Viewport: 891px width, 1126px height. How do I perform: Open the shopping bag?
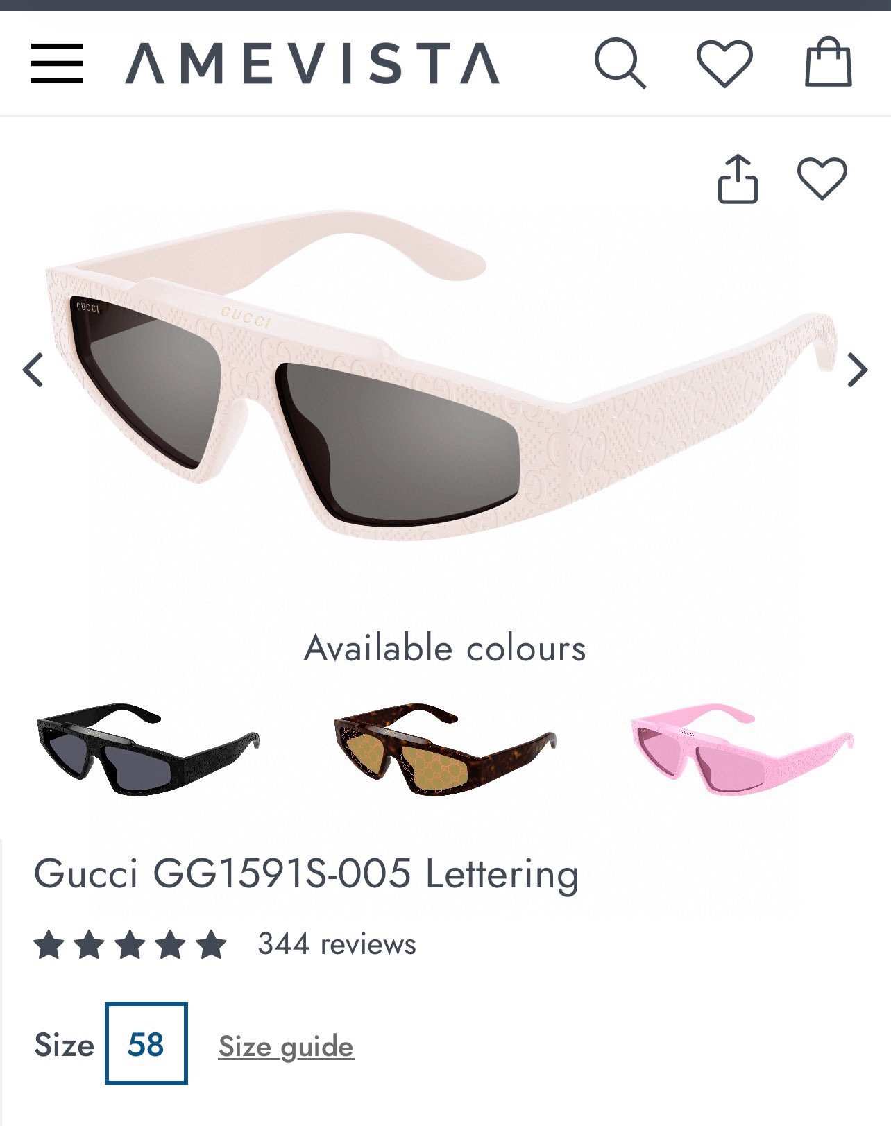click(828, 62)
